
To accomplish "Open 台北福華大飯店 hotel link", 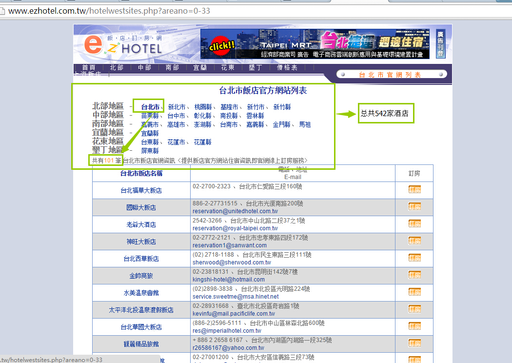I will point(141,190).
